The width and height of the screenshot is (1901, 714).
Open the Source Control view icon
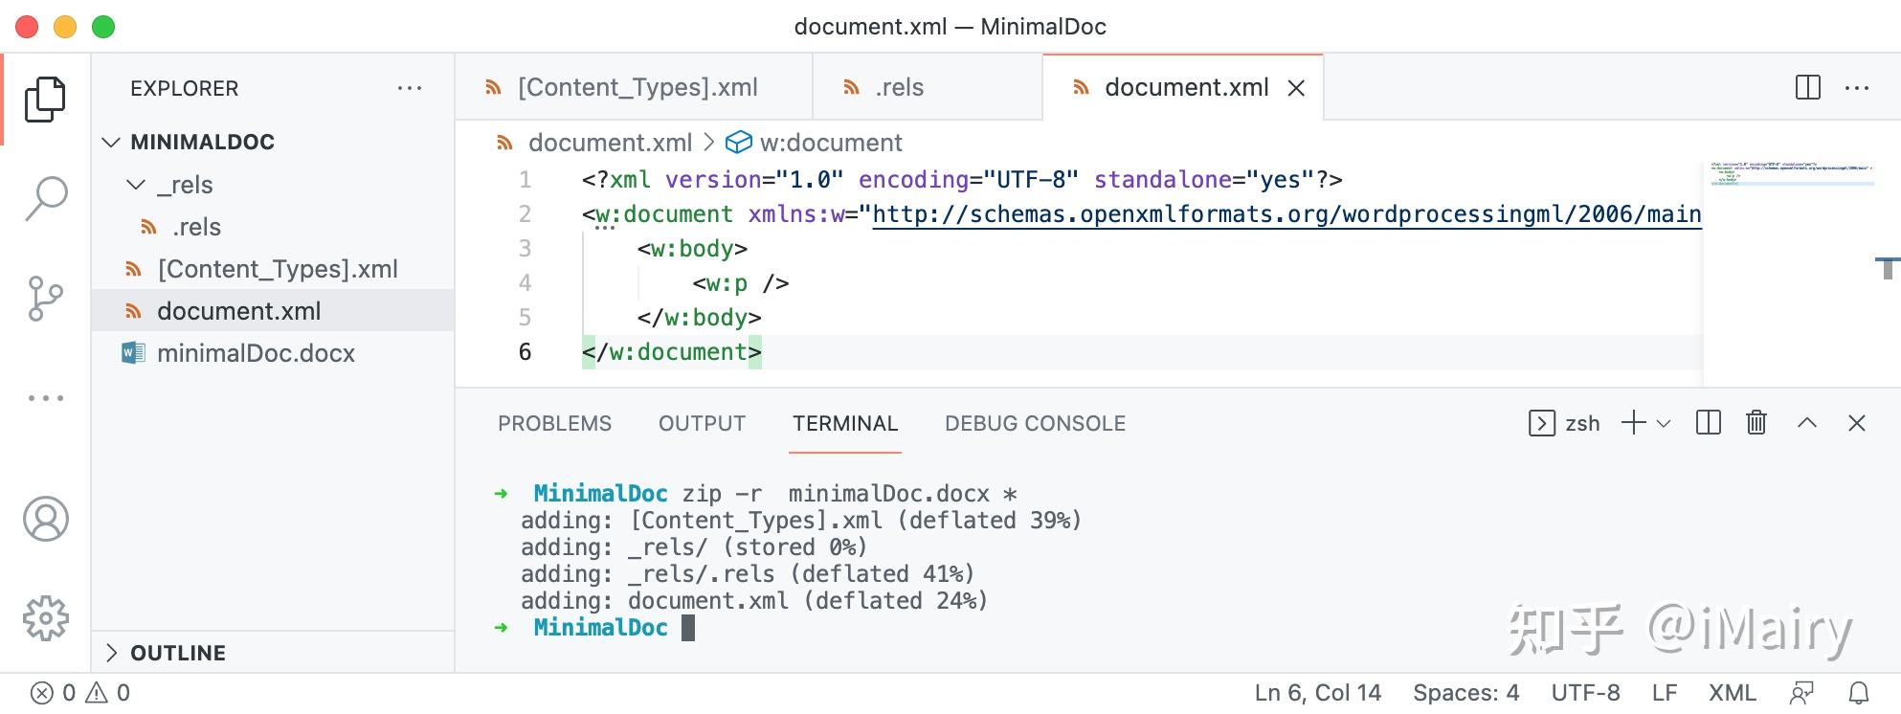click(45, 299)
